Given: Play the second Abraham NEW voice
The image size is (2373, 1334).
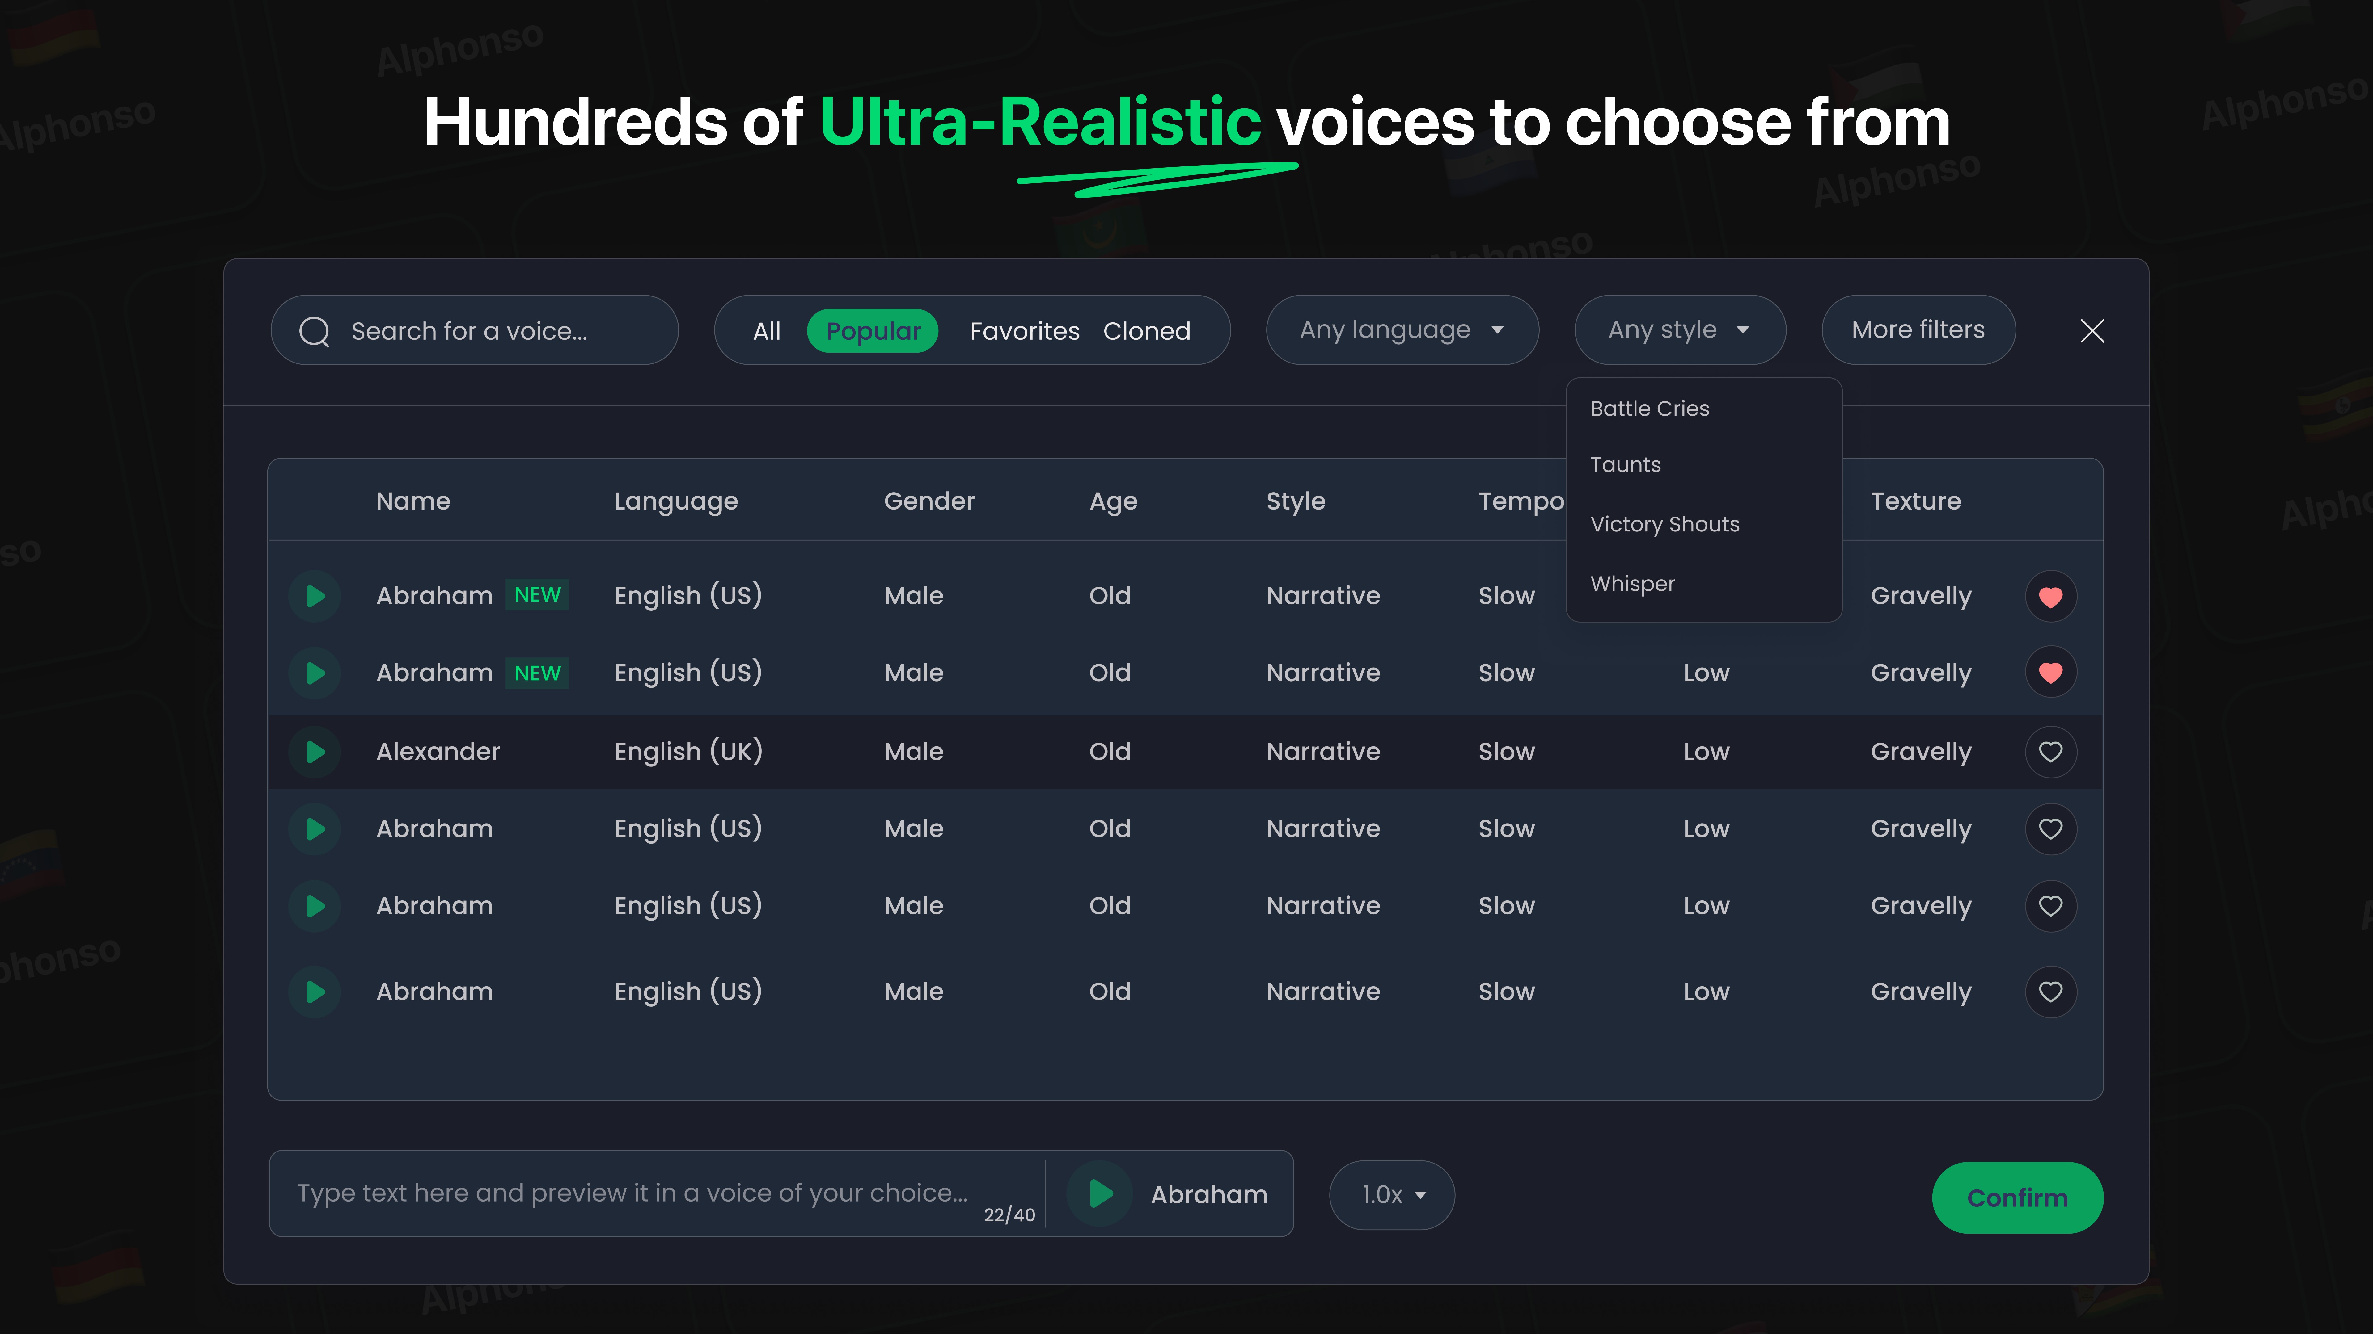Looking at the screenshot, I should (315, 673).
